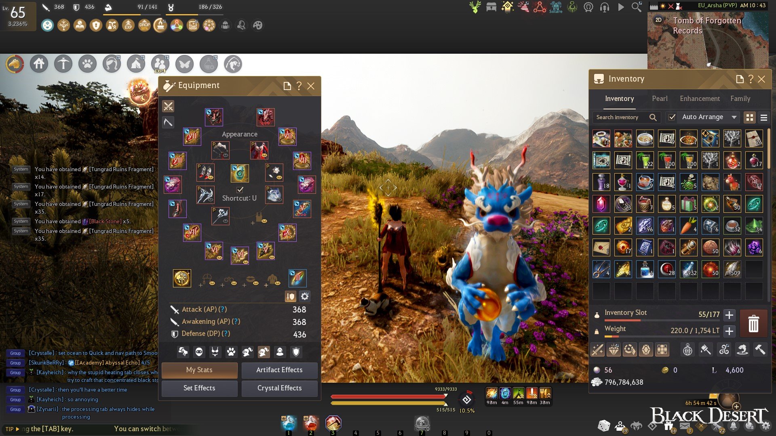The image size is (776, 436).
Task: Switch to list view in inventory
Action: [763, 117]
